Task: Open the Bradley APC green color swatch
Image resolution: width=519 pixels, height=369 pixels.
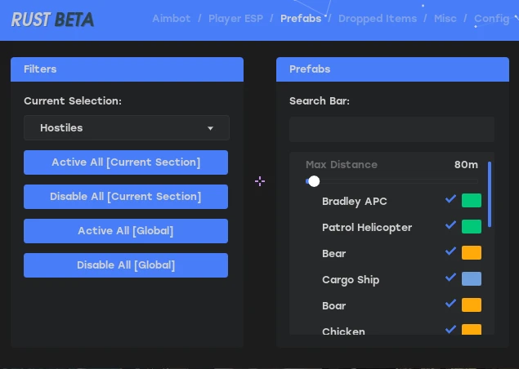Action: click(472, 201)
